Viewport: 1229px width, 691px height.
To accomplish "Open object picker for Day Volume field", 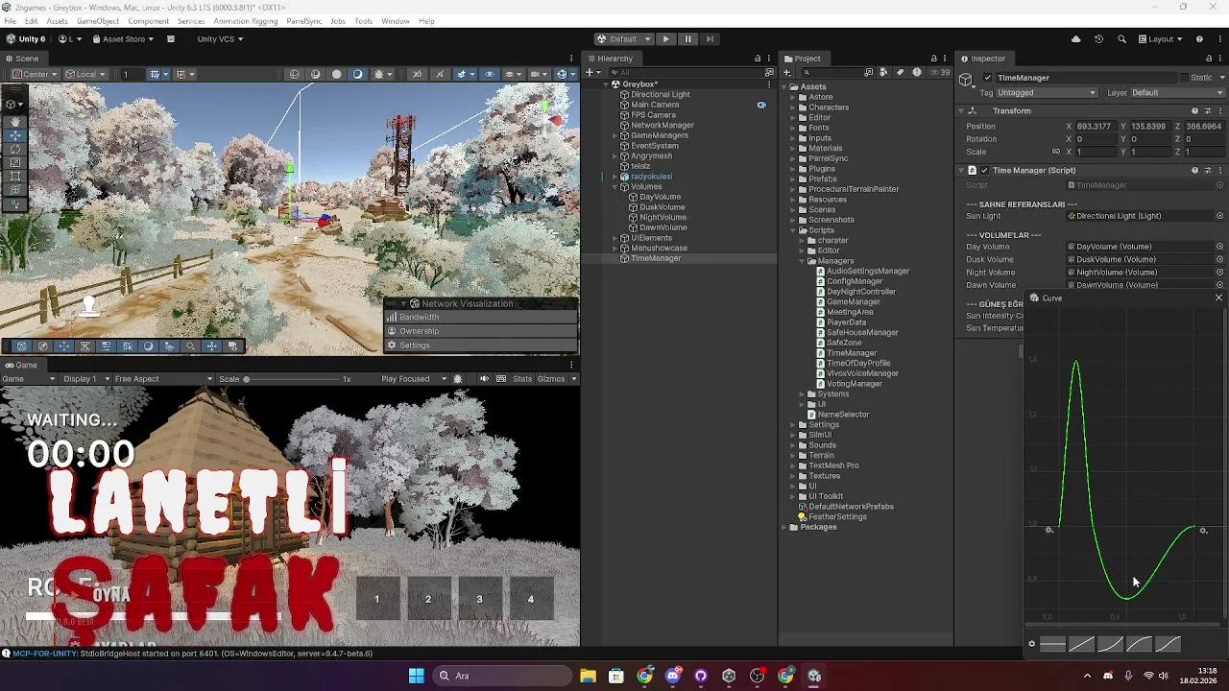I will coord(1220,247).
